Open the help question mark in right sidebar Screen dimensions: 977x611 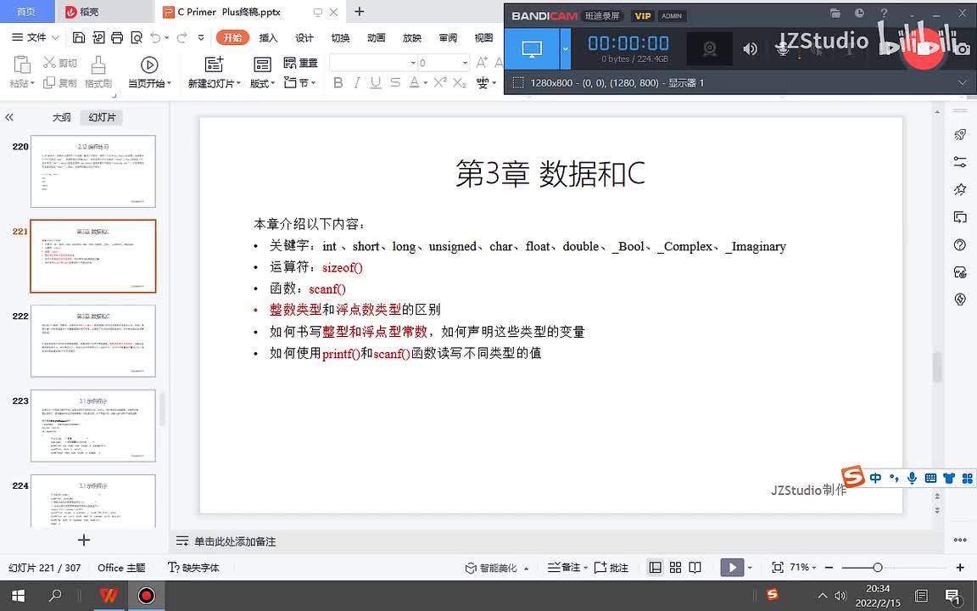pos(959,244)
